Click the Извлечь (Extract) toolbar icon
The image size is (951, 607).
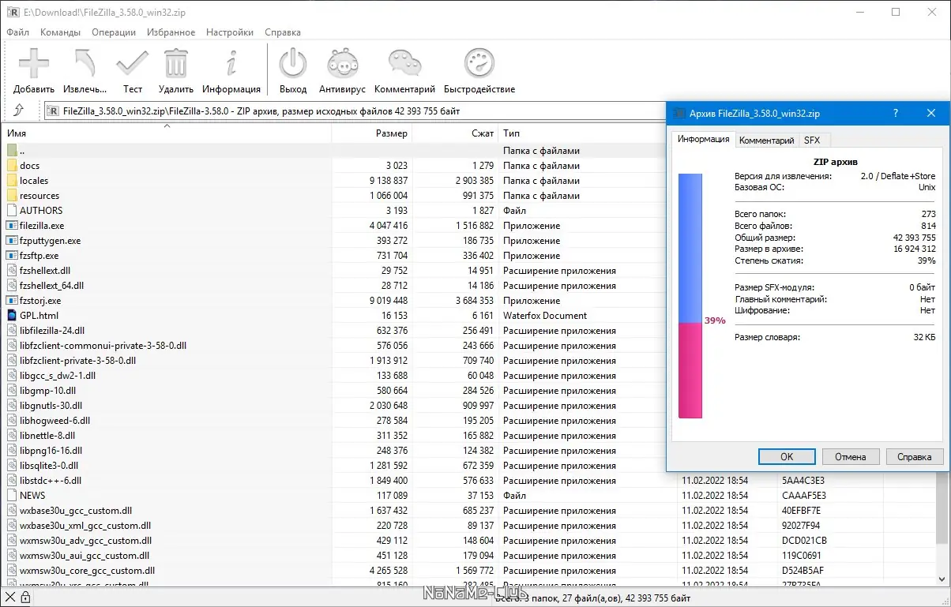point(85,64)
